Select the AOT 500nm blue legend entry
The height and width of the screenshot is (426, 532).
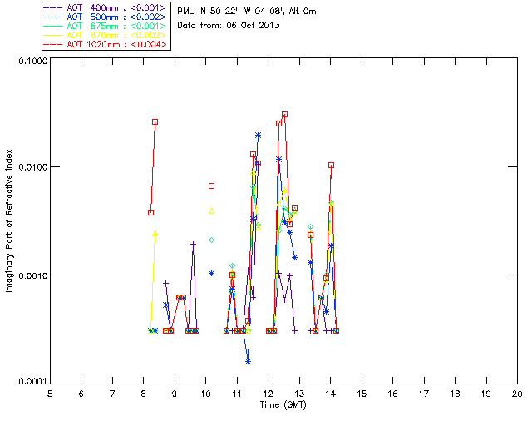click(106, 17)
